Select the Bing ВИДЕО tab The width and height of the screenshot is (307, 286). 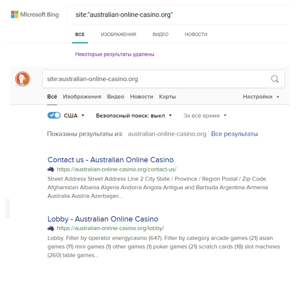tap(160, 34)
